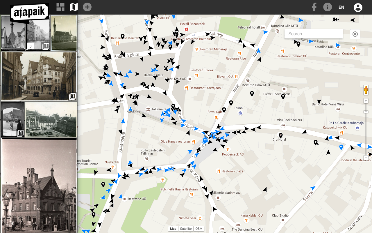This screenshot has height=233, width=372.
Task: Click the blue arrow marker on Sauna street
Action: tap(313, 188)
